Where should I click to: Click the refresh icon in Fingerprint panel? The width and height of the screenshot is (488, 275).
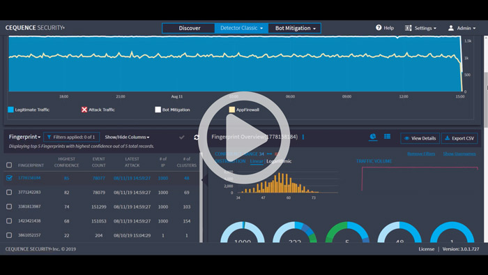tap(197, 137)
